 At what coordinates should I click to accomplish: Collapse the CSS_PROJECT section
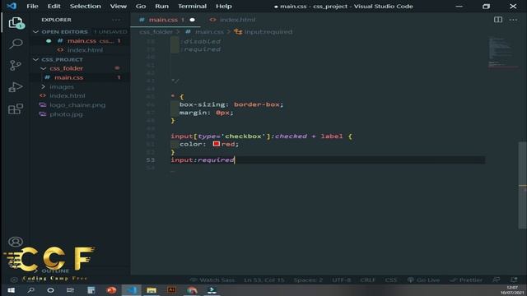pos(35,59)
